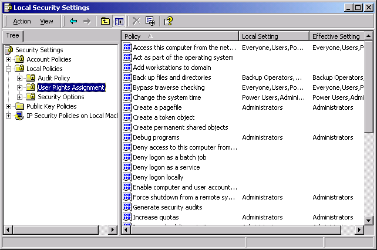Click the list's vertical scrollbar down arrow

tap(368, 220)
